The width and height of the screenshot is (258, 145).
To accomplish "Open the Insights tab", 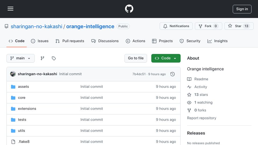I will 217,41.
